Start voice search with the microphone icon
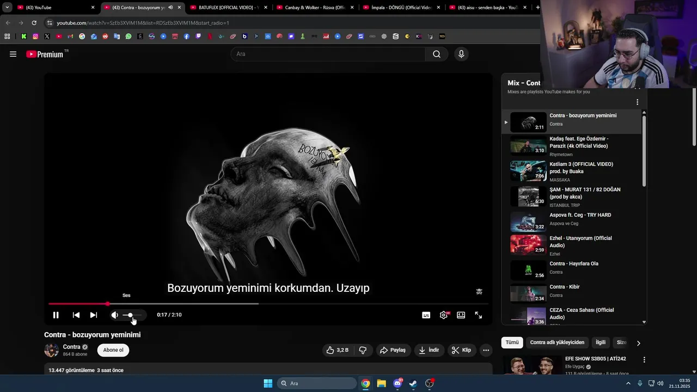This screenshot has height=392, width=697. pyautogui.click(x=461, y=54)
